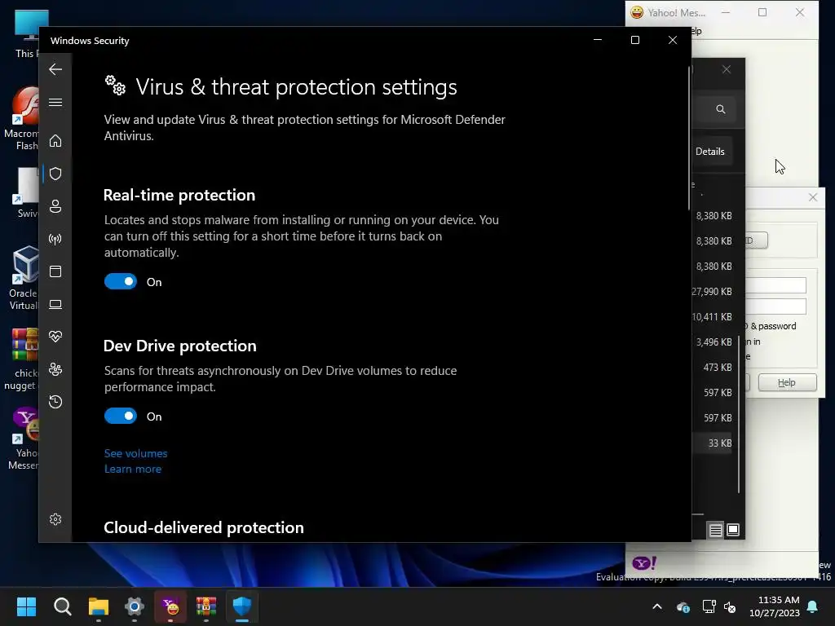The width and height of the screenshot is (835, 626).
Task: Open Device performance & health heart icon
Action: [x=55, y=337]
